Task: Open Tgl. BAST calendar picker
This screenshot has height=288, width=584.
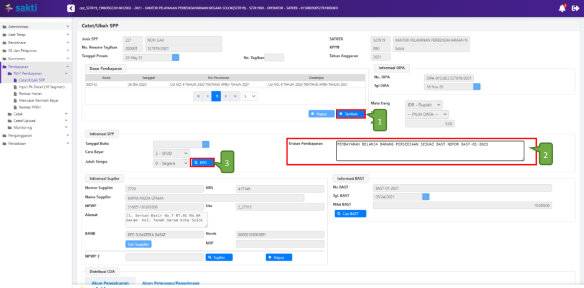Action: pos(426,197)
